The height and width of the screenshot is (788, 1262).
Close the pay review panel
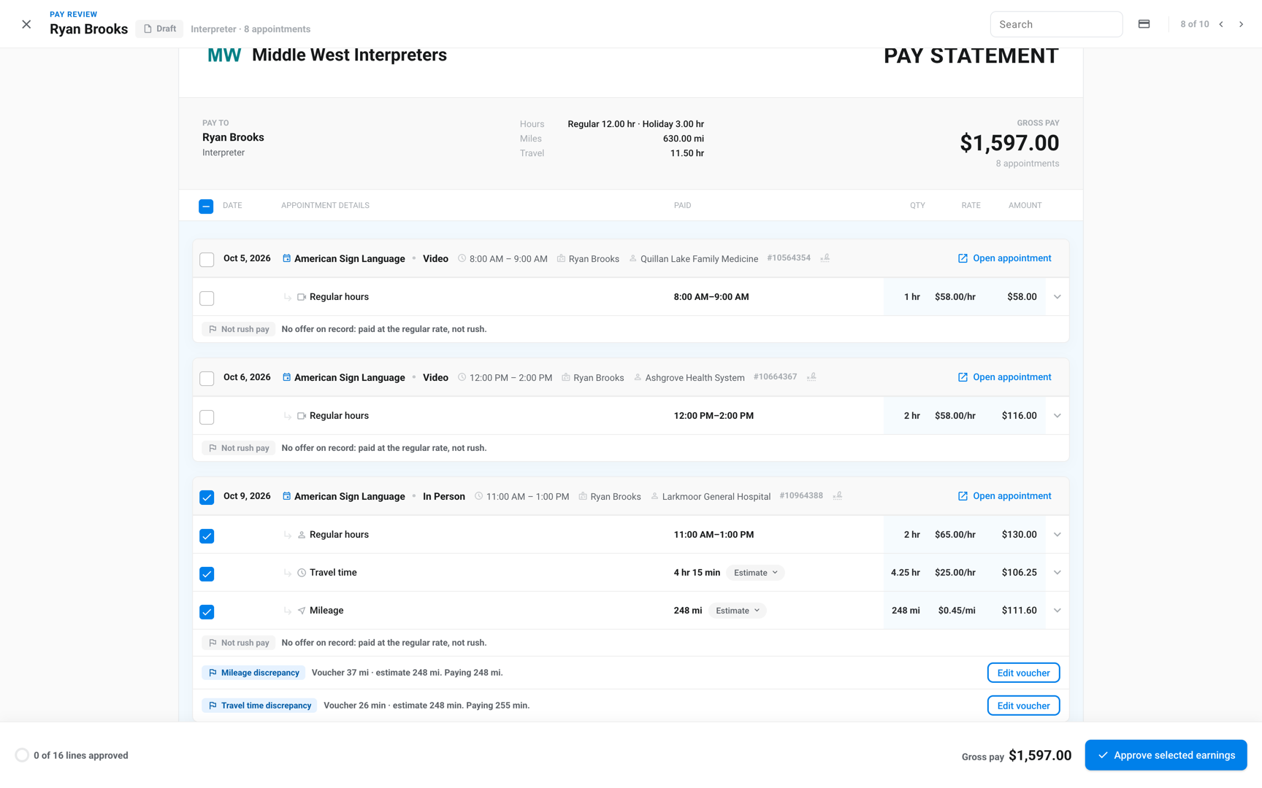26,24
